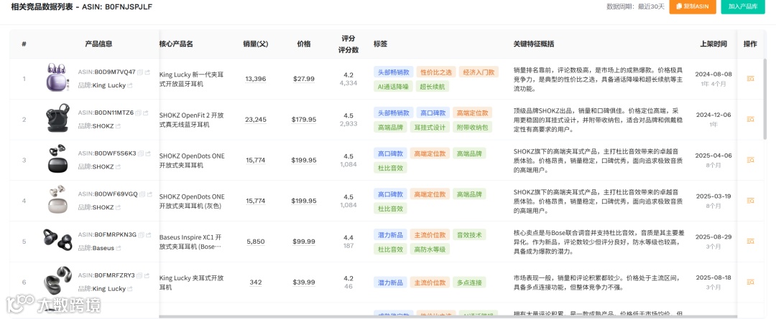Click price $179.95

point(304,120)
